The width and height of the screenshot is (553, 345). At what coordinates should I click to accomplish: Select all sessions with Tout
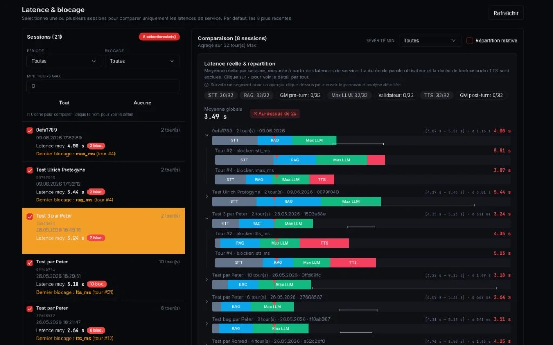(64, 103)
